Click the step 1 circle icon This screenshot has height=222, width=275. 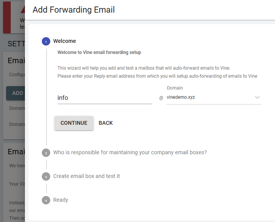[46, 41]
